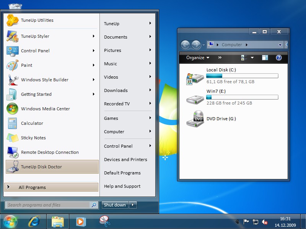Click the search magnifier icon in Start menu
The height and width of the screenshot is (229, 306).
(94, 205)
